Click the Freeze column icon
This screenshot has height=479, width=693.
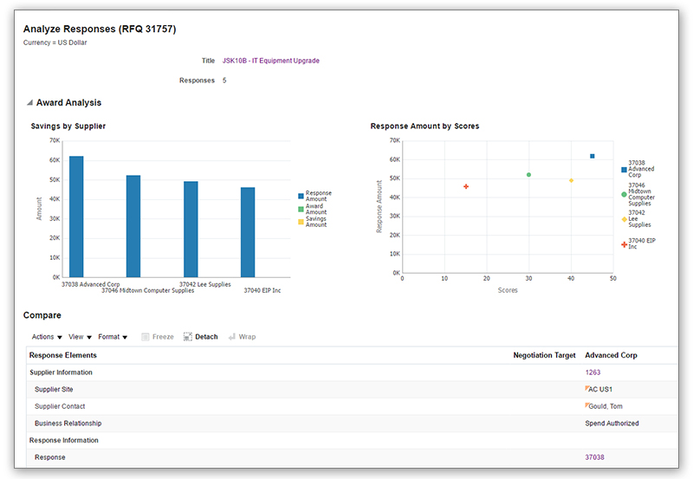point(146,337)
